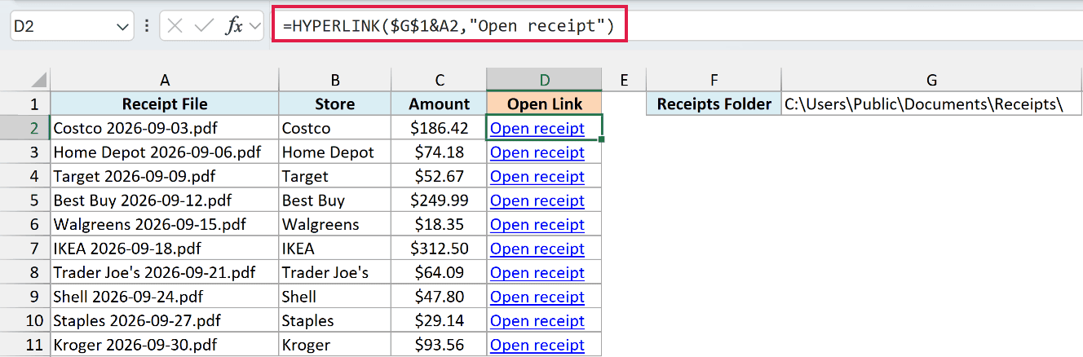
Task: Select row 2 header
Action: point(24,128)
